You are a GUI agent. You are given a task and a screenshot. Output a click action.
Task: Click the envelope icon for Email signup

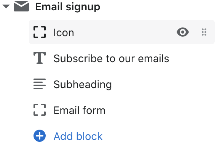pyautogui.click(x=21, y=6)
